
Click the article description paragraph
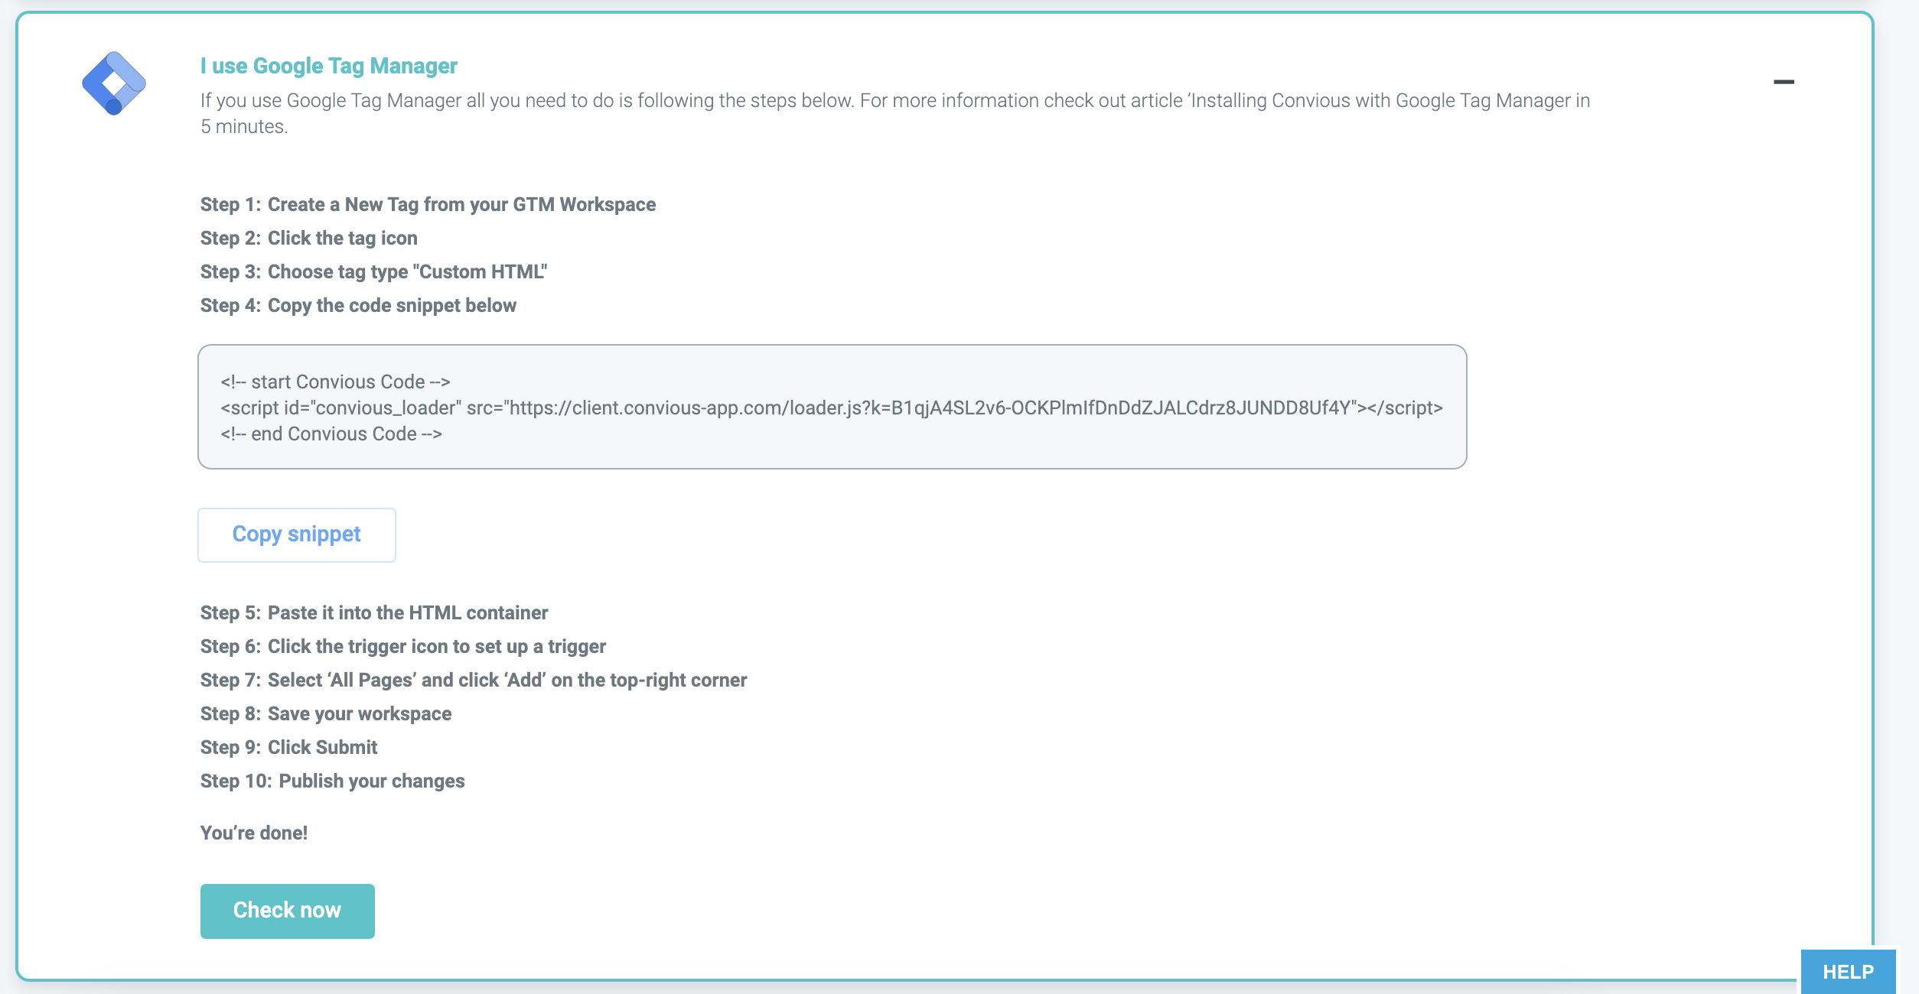click(x=894, y=112)
